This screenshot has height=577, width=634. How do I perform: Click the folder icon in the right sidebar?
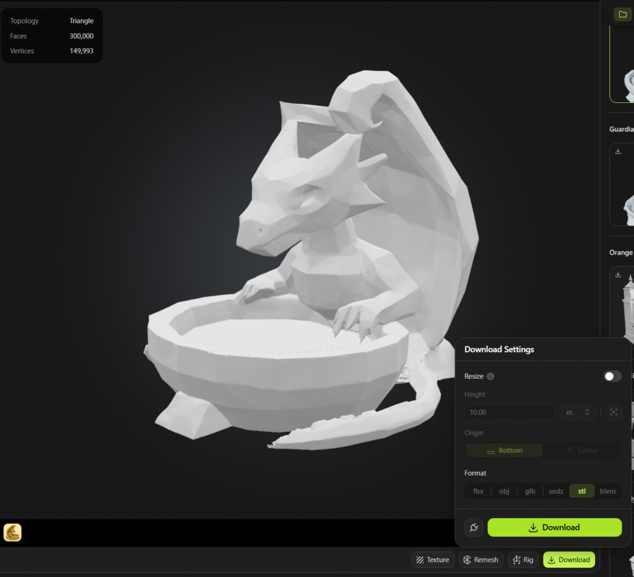622,14
